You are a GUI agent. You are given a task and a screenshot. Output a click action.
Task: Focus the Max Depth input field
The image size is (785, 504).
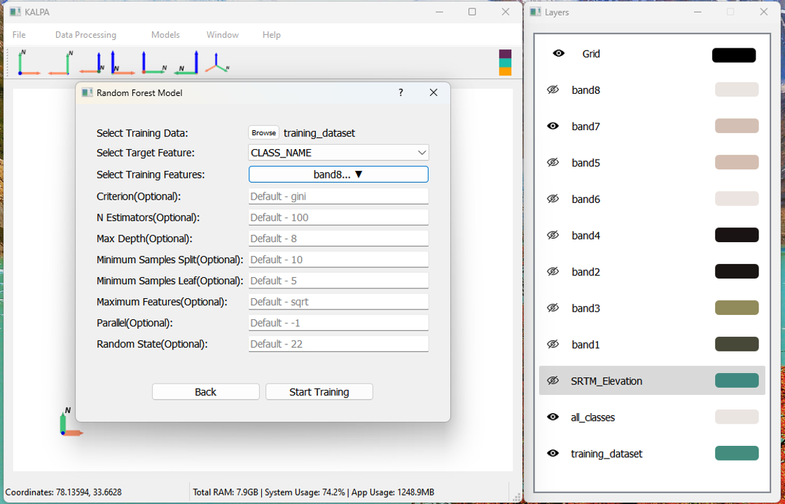(338, 238)
